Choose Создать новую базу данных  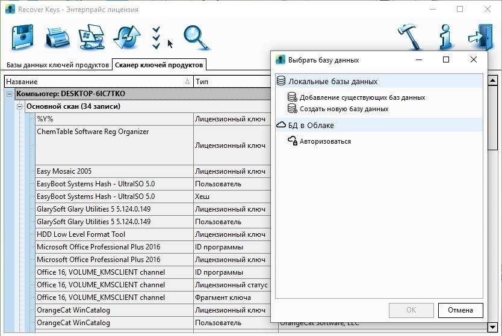344,109
